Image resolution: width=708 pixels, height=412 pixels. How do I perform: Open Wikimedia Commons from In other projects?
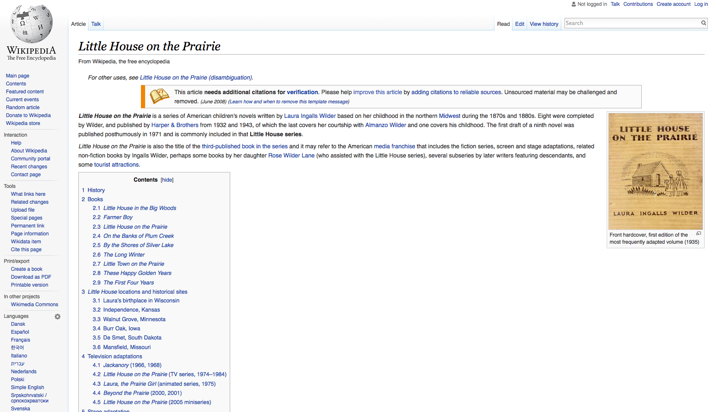point(34,304)
